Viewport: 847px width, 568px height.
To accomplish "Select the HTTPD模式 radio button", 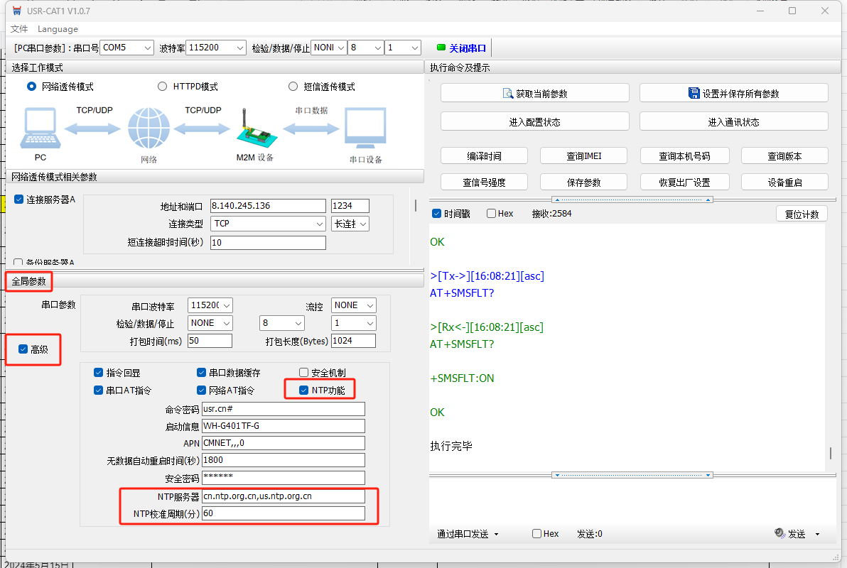I will [x=163, y=87].
